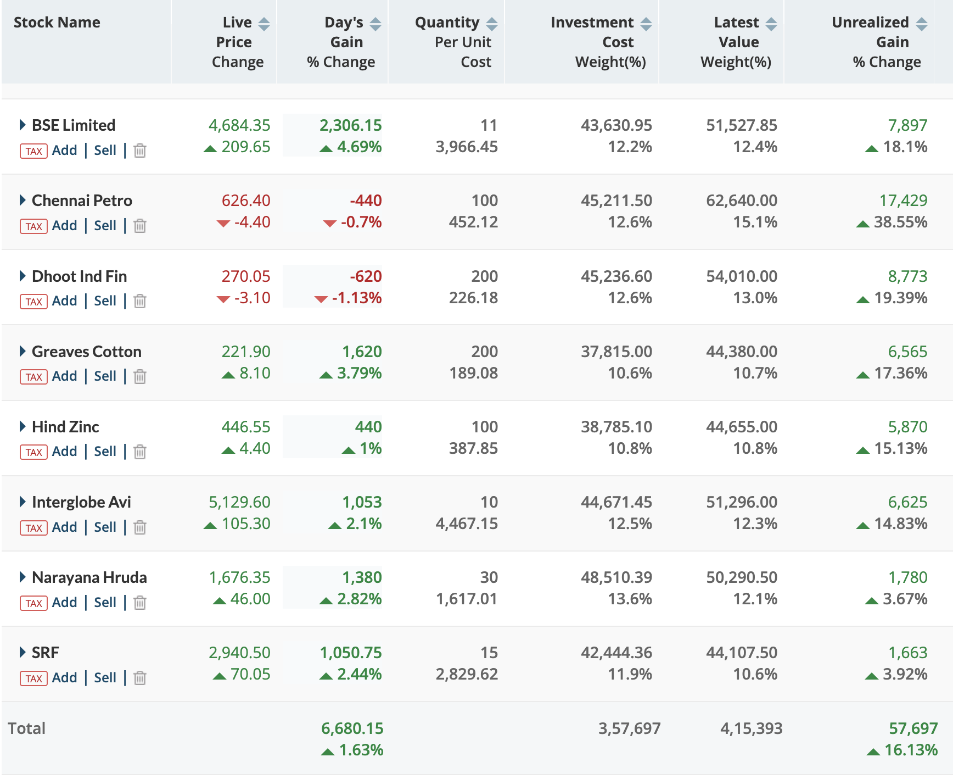Image resolution: width=953 pixels, height=779 pixels.
Task: Expand the BSE Limited row
Action: 23,125
